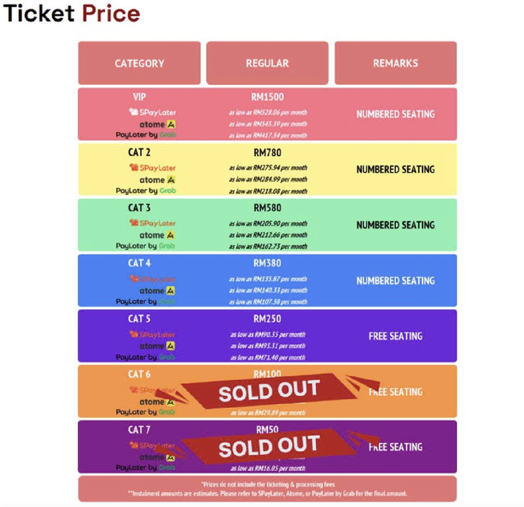
Task: Click the REGULAR column header
Action: (x=267, y=63)
